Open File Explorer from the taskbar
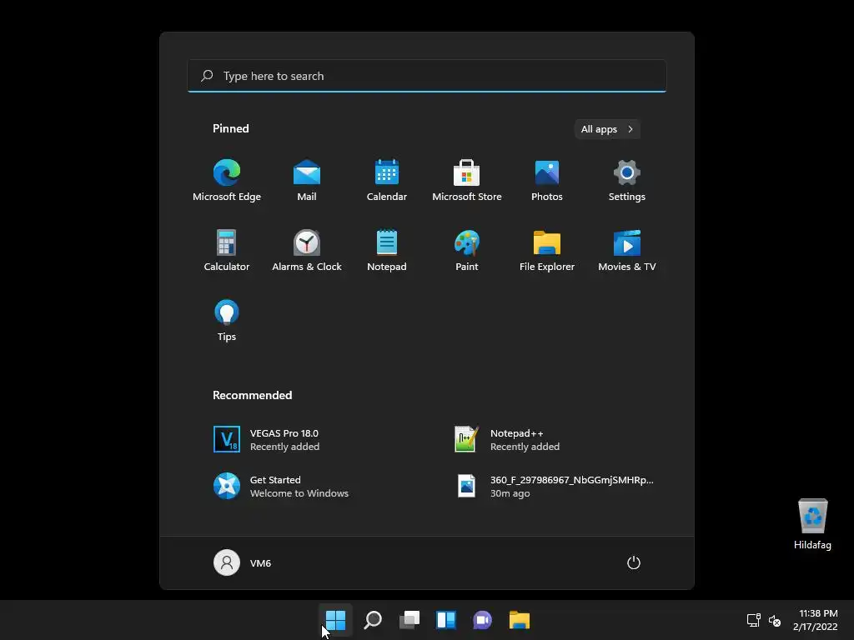Image resolution: width=854 pixels, height=640 pixels. (519, 620)
